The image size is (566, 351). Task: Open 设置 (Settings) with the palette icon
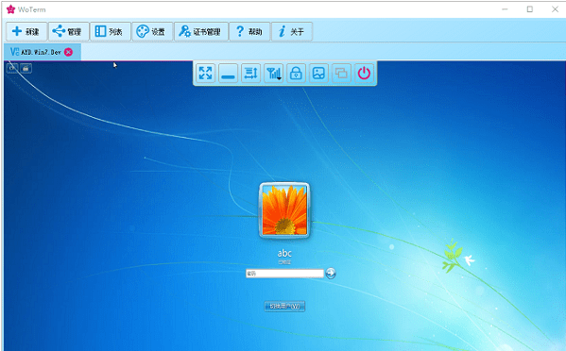pos(152,32)
